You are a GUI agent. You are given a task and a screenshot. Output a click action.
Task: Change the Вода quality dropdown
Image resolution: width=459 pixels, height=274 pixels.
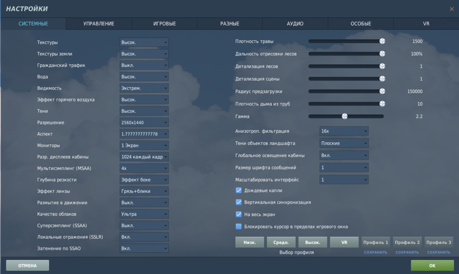[x=144, y=77]
